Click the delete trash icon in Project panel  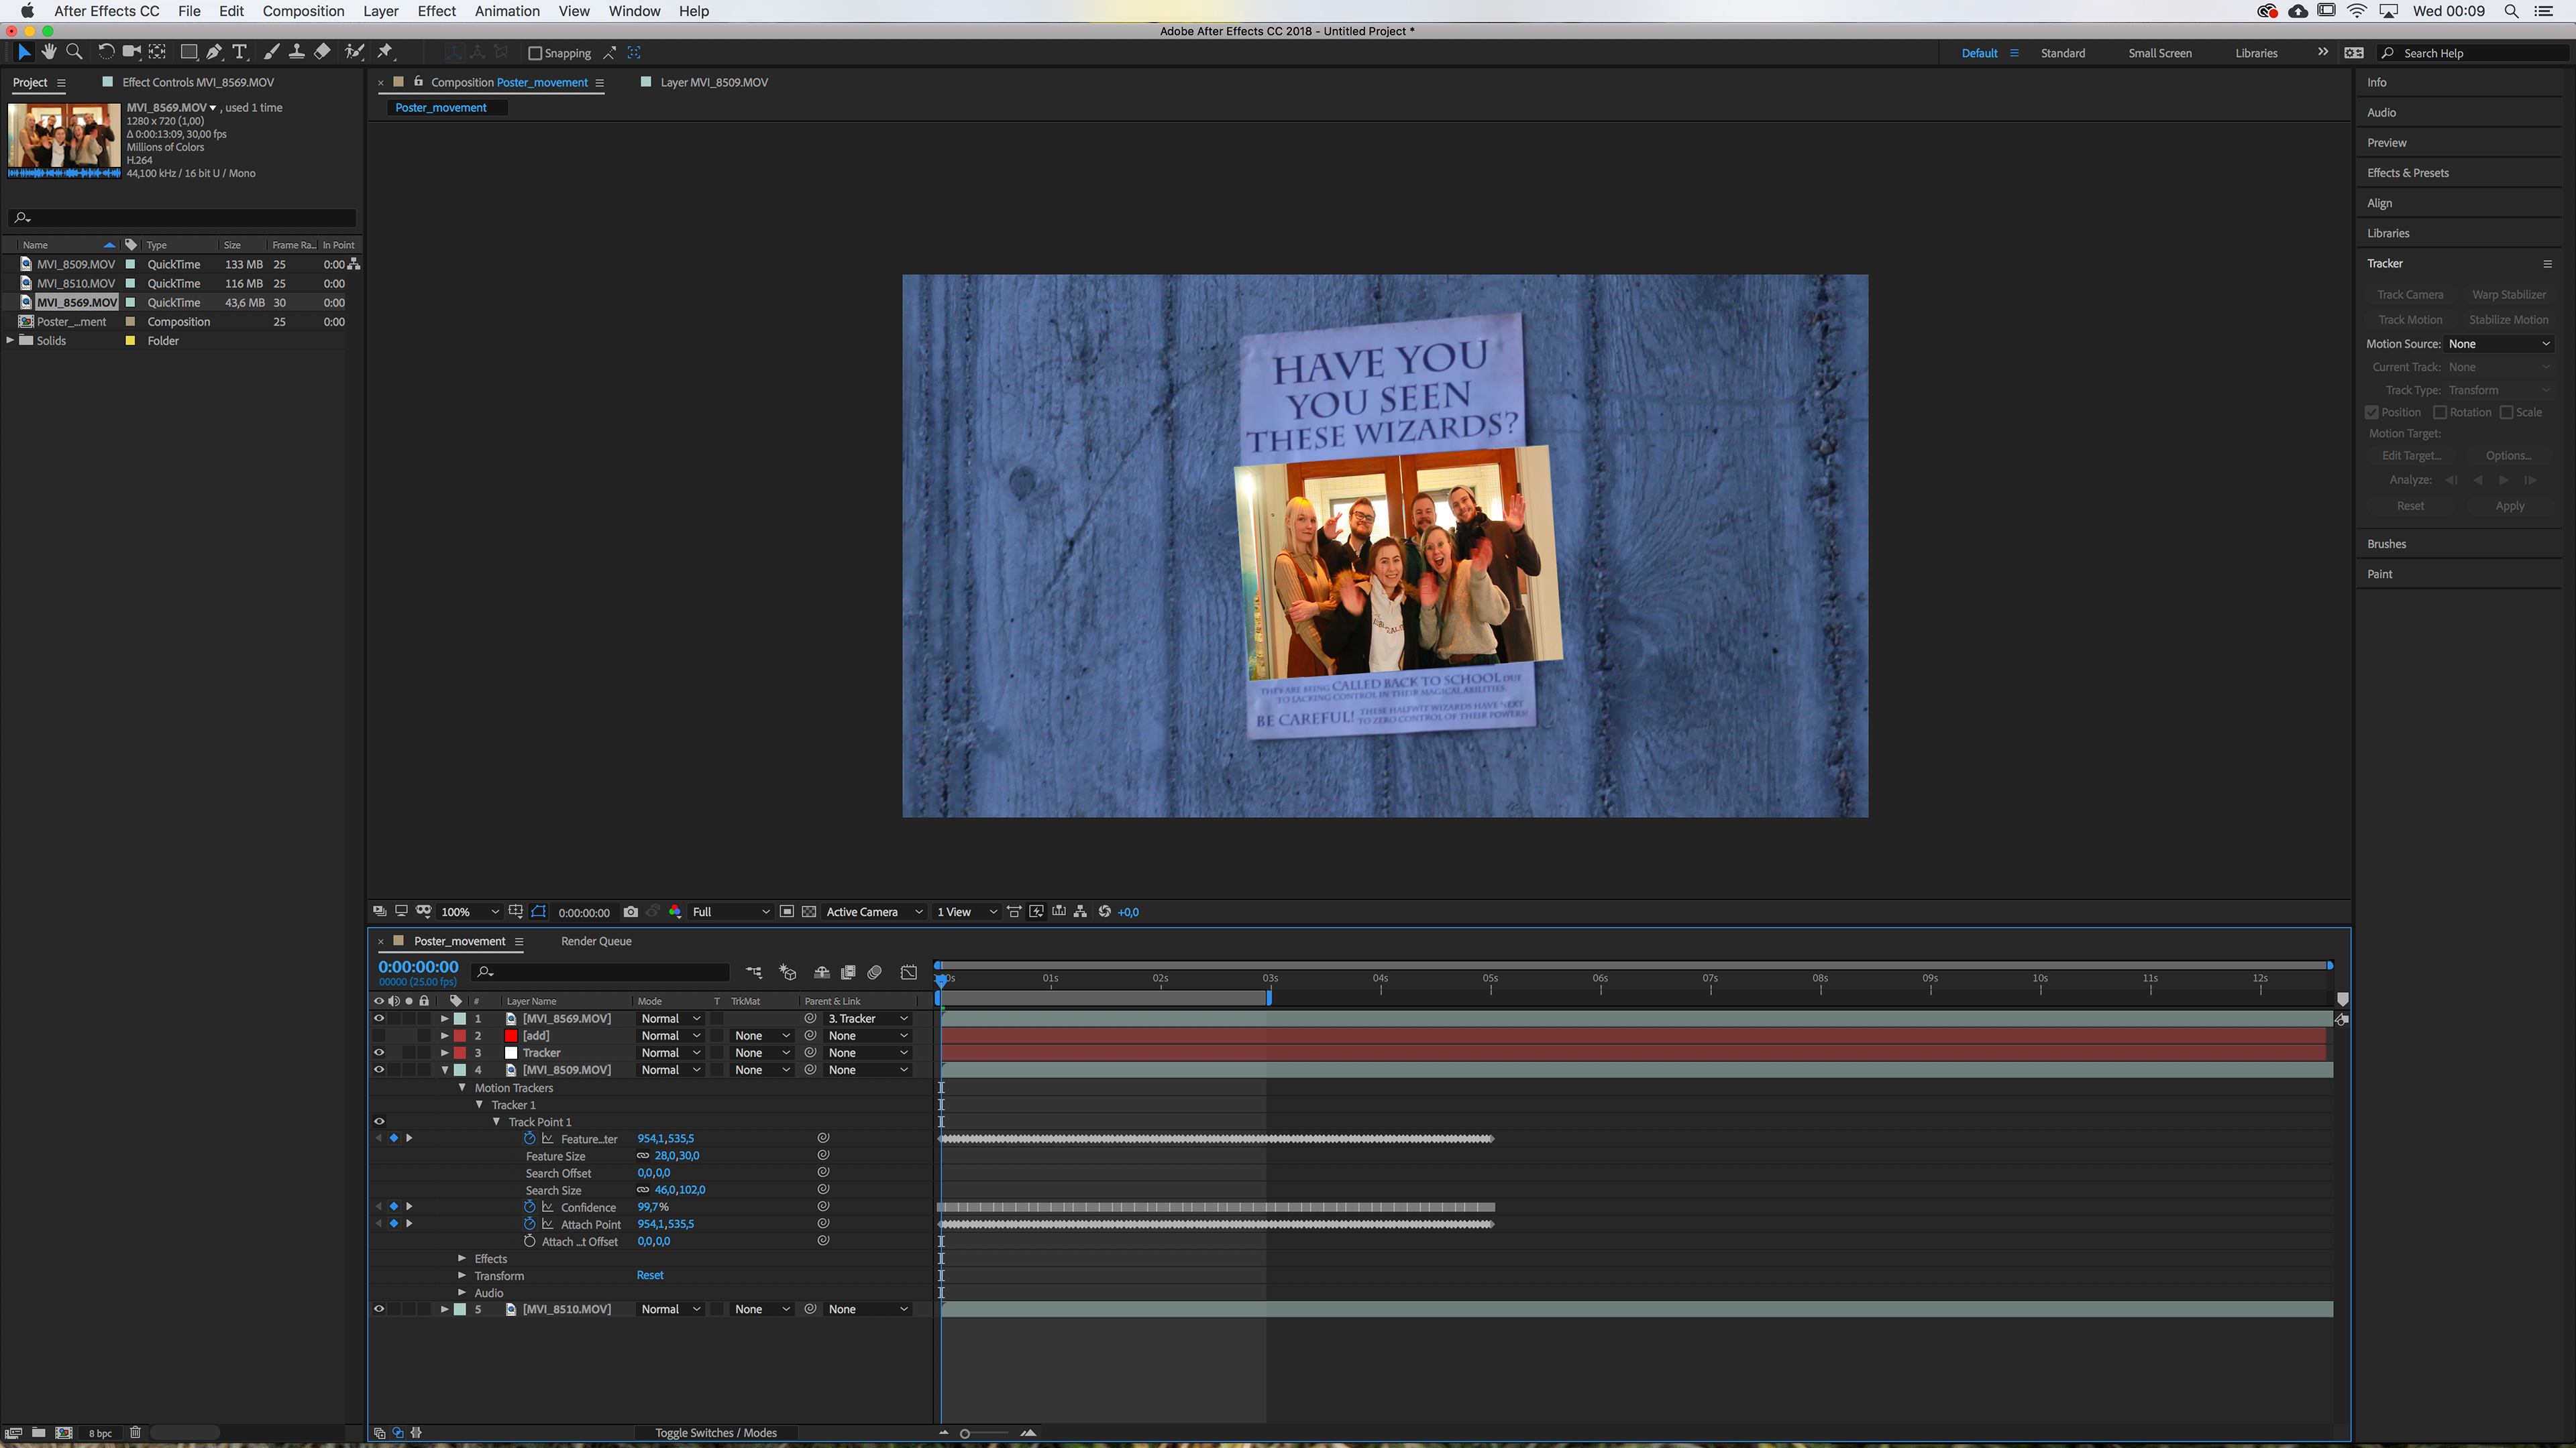pyautogui.click(x=135, y=1432)
